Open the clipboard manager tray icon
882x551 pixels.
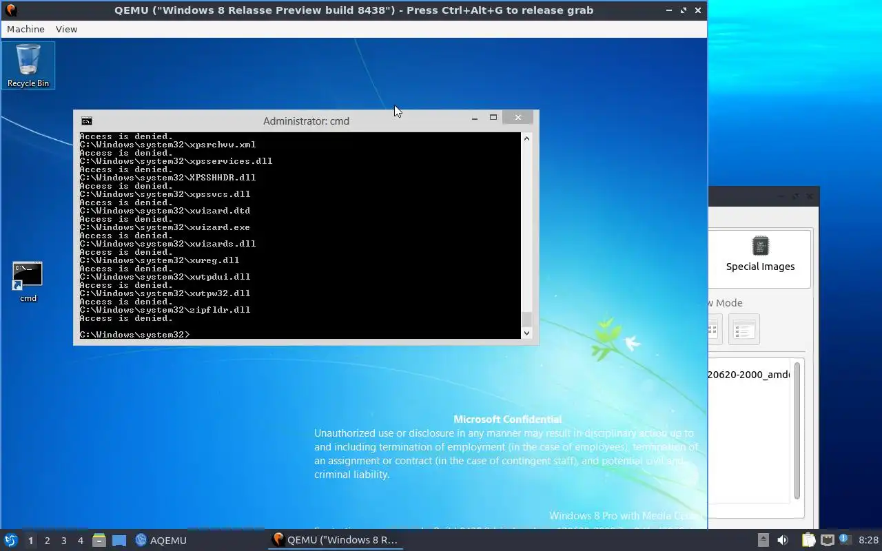[x=808, y=540]
